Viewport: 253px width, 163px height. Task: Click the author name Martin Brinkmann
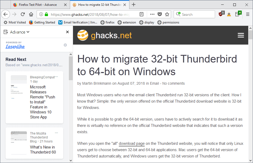pos(97,83)
